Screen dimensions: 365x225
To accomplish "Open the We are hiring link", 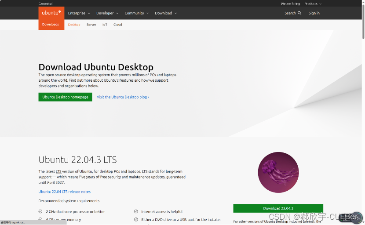I will click(x=290, y=4).
